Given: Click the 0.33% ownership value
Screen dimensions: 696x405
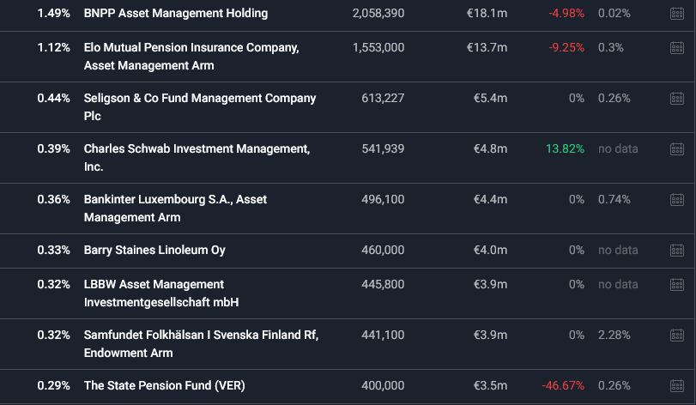Looking at the screenshot, I should 54,250.
